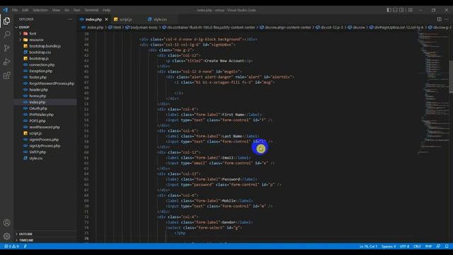The height and width of the screenshot is (255, 453).
Task: Toggle secondary side bar visibility
Action: (x=401, y=10)
